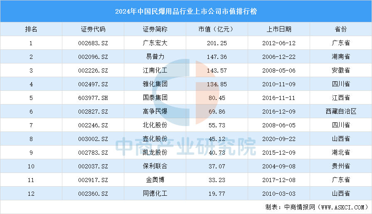Select the '证券简称' column header

point(155,29)
